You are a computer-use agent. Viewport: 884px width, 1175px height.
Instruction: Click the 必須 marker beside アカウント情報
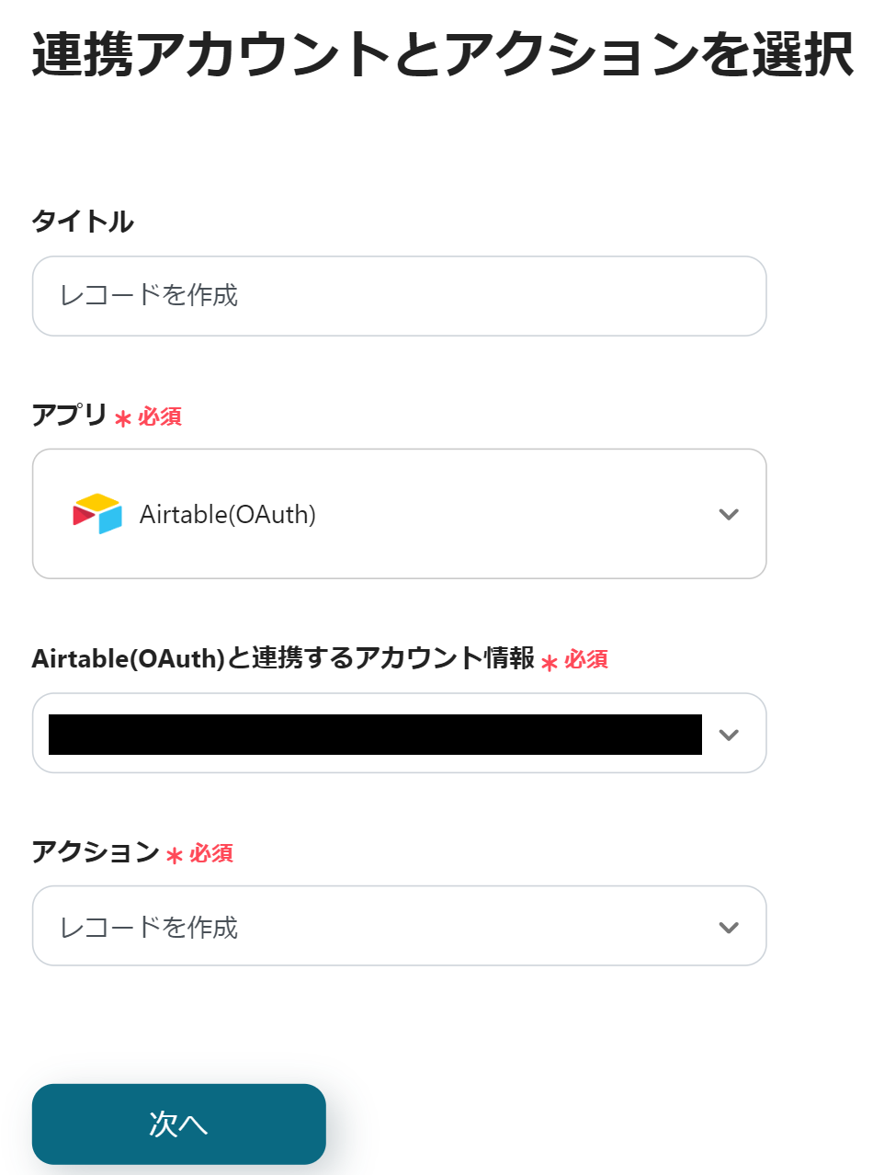[586, 660]
